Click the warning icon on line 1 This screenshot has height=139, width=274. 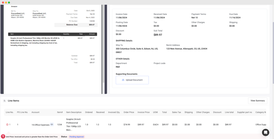coord(7,125)
